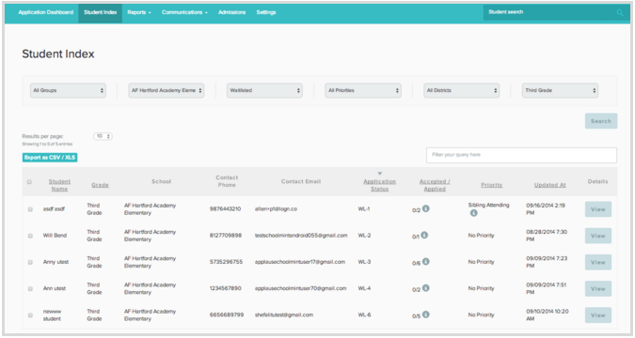Sort by Grade column header
Image resolution: width=635 pixels, height=338 pixels.
tap(100, 185)
